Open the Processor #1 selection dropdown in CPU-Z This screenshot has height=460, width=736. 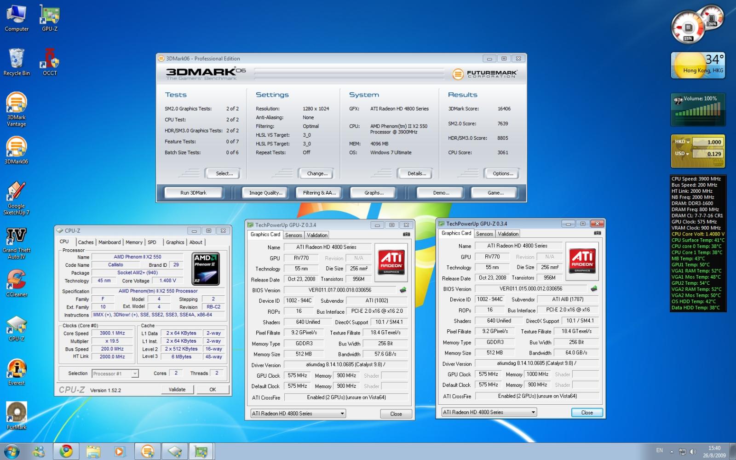point(115,374)
